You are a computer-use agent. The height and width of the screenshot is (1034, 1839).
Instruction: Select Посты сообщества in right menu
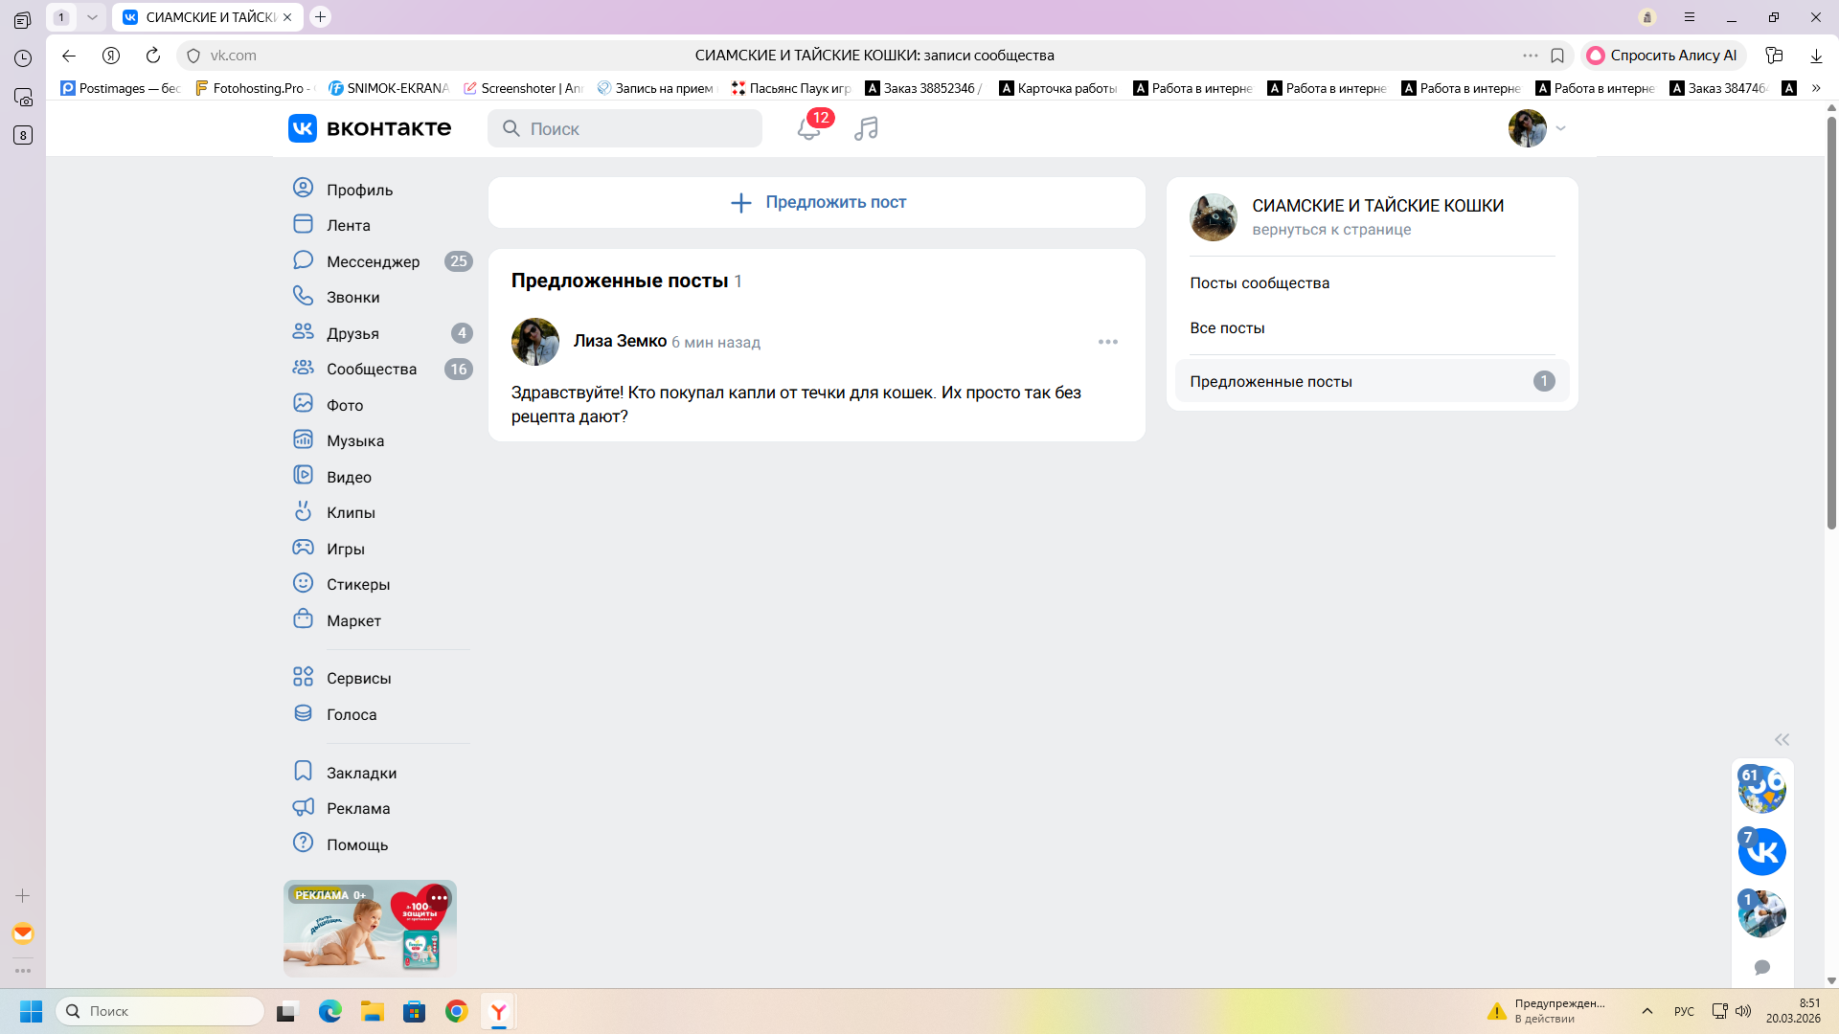point(1260,282)
